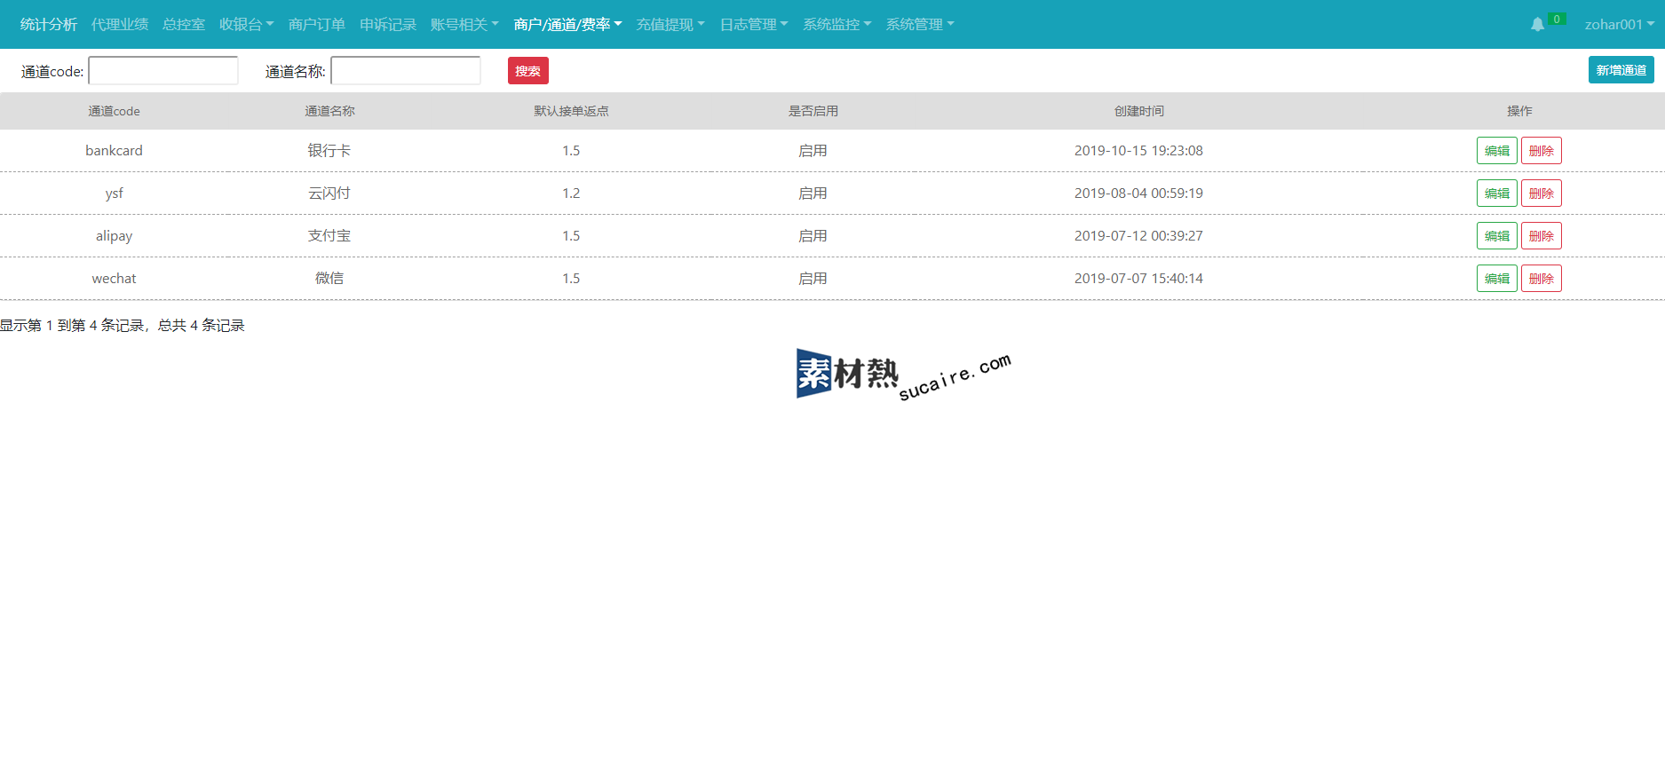Edit the ysf channel row

[x=1497, y=194]
